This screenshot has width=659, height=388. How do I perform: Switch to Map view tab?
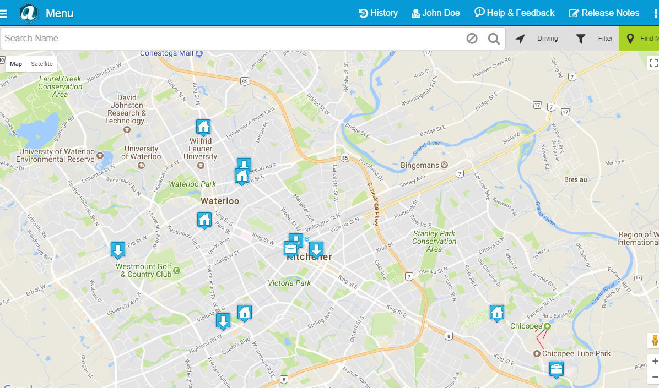pos(16,64)
